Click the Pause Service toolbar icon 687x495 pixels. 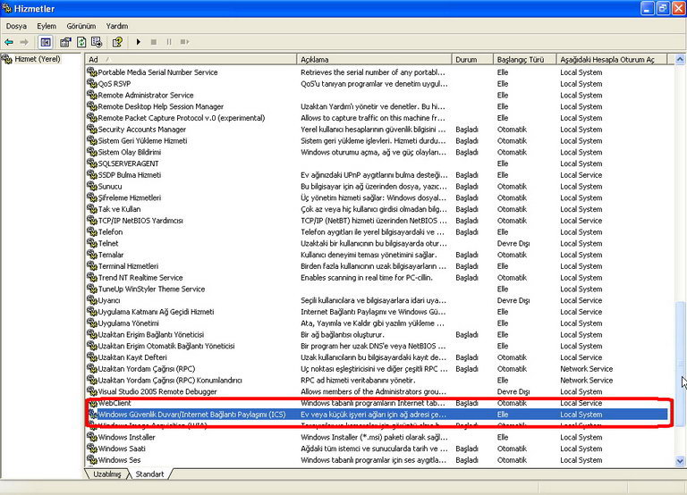point(169,42)
